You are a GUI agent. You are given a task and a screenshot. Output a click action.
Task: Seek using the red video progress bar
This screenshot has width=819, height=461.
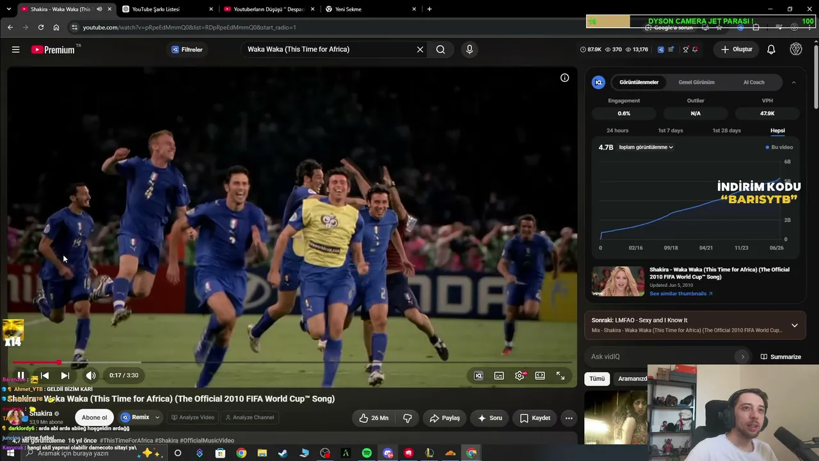coord(292,362)
